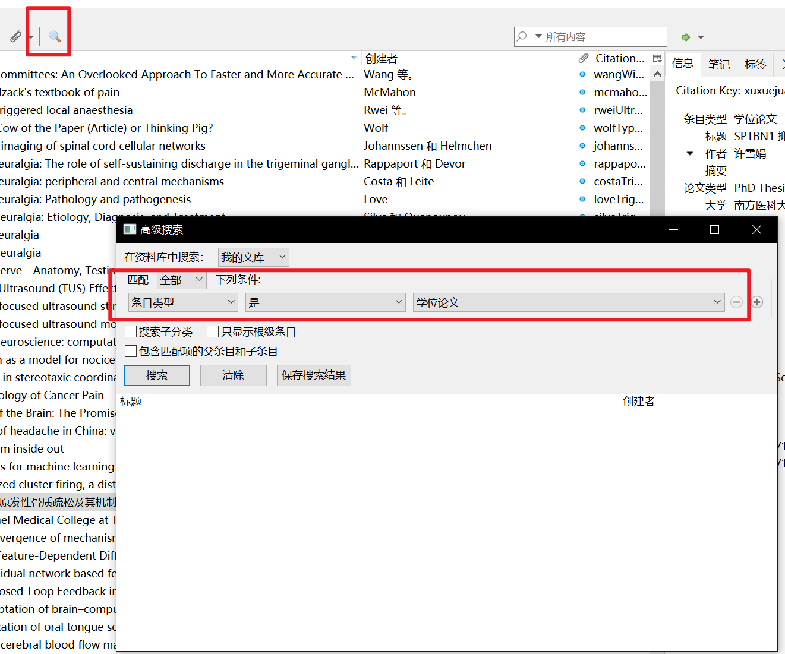785x654 pixels.
Task: Open the Advanced Search magnifier icon
Action: click(x=55, y=37)
